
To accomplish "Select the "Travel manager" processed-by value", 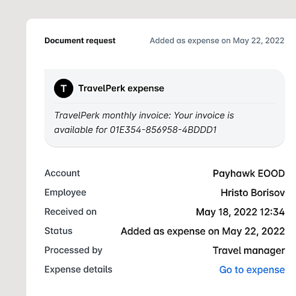I will (x=249, y=250).
